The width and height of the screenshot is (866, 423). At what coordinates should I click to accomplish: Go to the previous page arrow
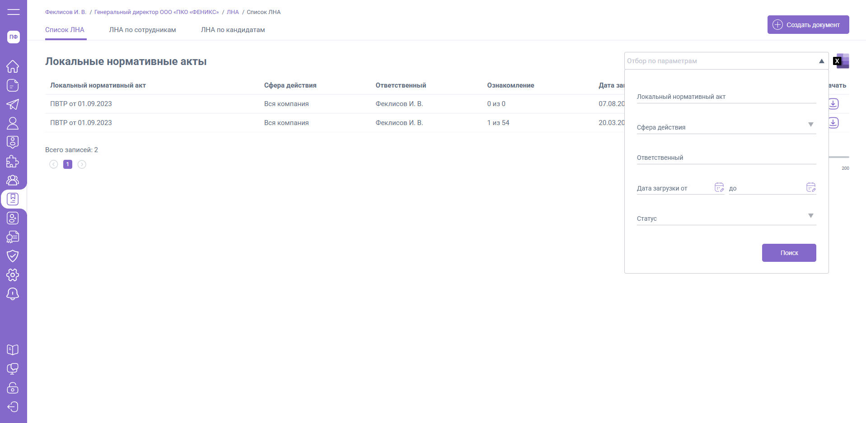pos(54,164)
